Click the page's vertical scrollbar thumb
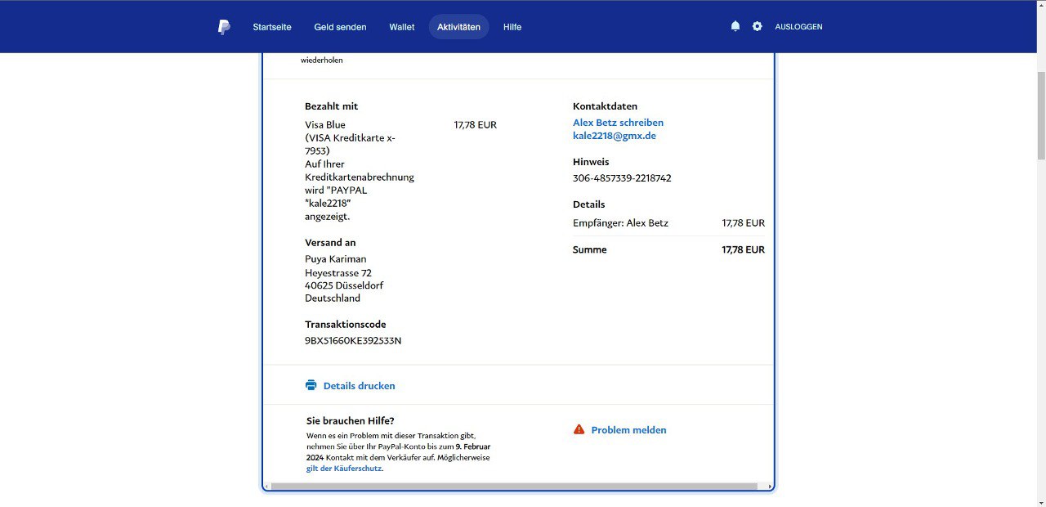Screen dimensions: 1046x507 [1040, 114]
